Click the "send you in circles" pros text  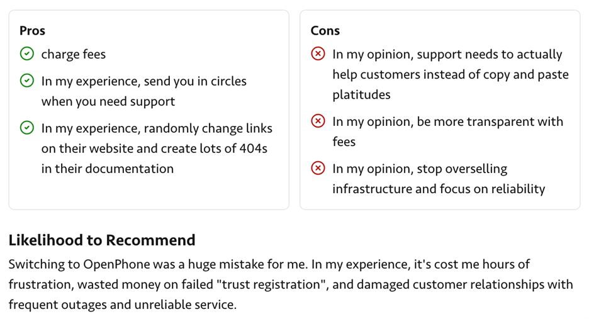point(143,91)
